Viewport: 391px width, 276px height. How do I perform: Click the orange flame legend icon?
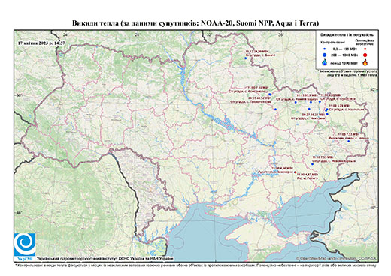365,62
